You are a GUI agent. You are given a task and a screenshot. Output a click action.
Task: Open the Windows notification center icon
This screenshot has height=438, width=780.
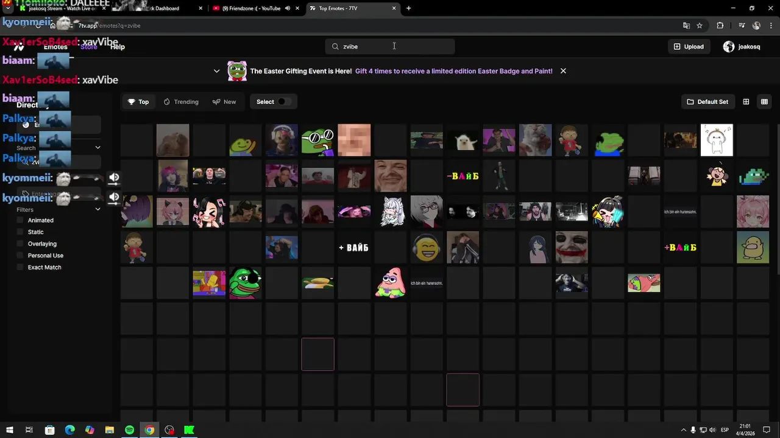coord(767,430)
